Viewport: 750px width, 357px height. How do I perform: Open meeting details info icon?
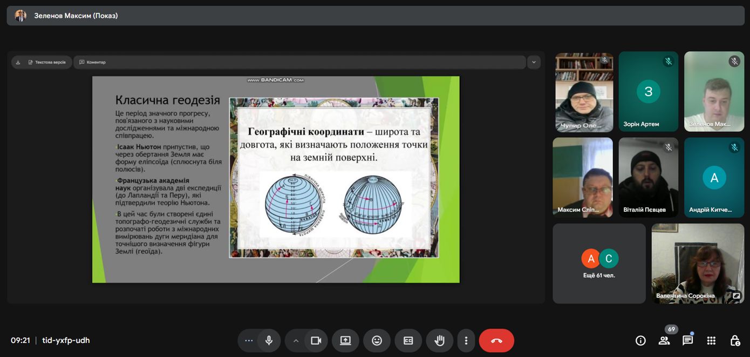pyautogui.click(x=640, y=340)
